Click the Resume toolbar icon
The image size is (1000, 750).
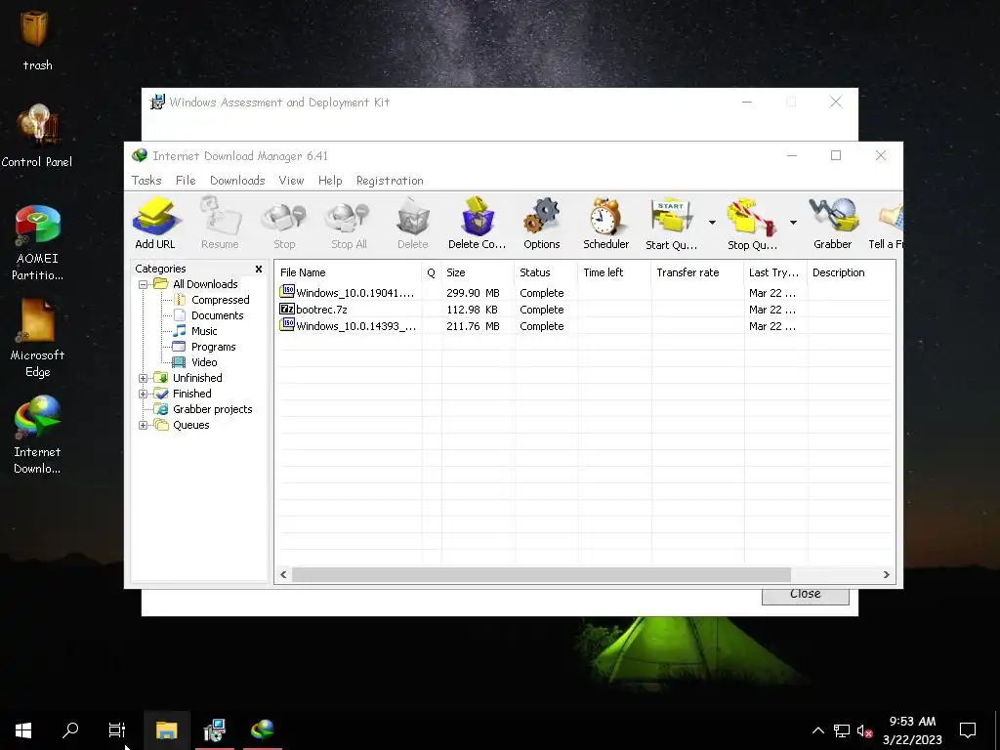coord(220,224)
